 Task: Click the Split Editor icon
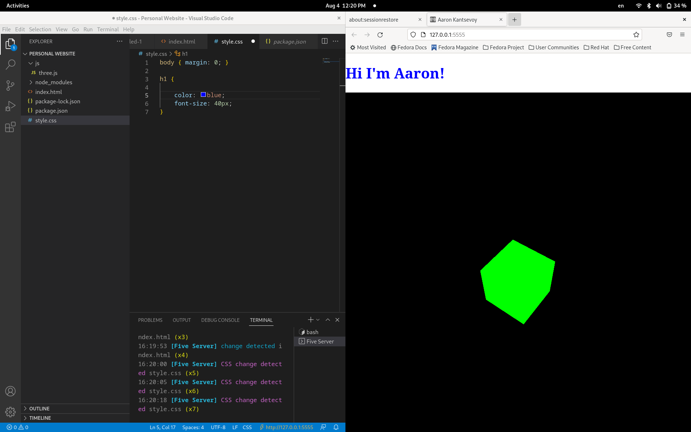(324, 41)
